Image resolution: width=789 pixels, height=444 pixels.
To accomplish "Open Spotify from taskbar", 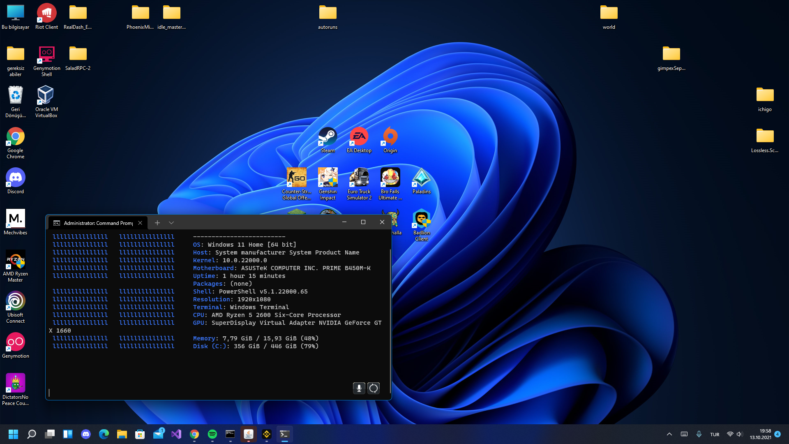I will click(x=212, y=434).
